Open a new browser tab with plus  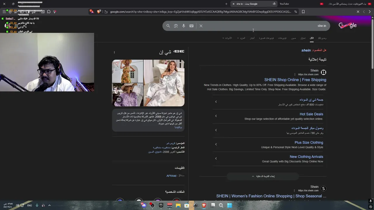pyautogui.click(x=226, y=4)
